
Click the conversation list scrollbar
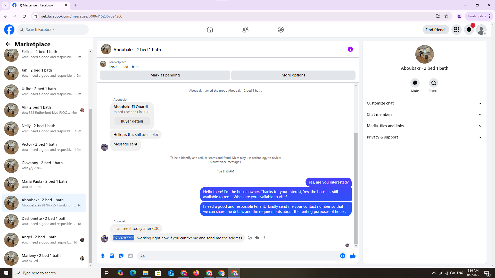90,185
